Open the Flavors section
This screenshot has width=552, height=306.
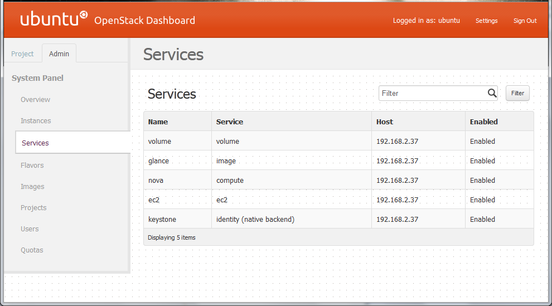[x=32, y=166]
